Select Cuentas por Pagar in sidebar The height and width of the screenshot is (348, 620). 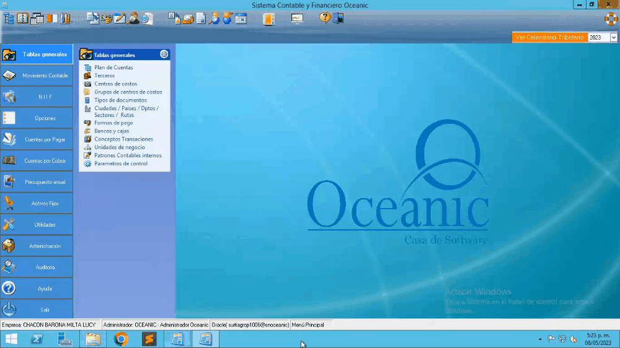[x=37, y=139]
